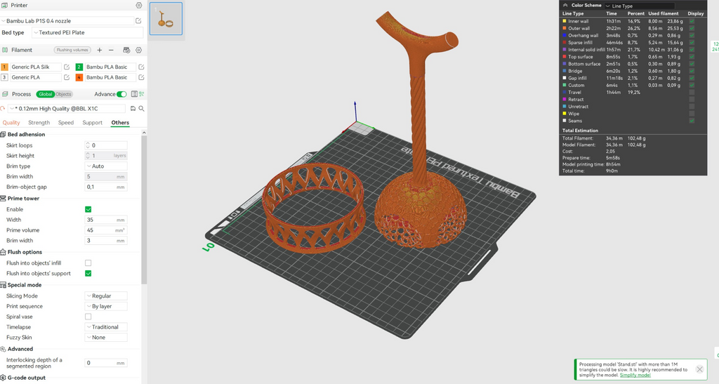This screenshot has width=719, height=384.
Task: Click filament 2 green color swatch
Action: pyautogui.click(x=79, y=67)
